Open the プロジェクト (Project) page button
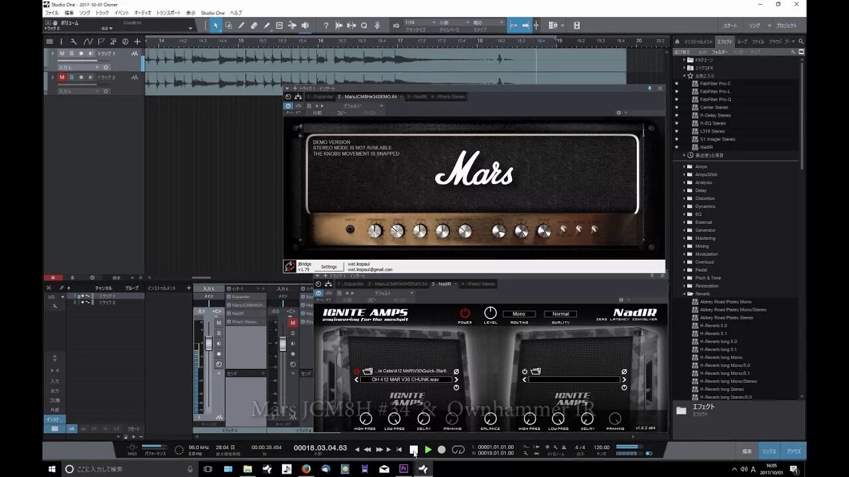This screenshot has width=849, height=477. coord(787,25)
